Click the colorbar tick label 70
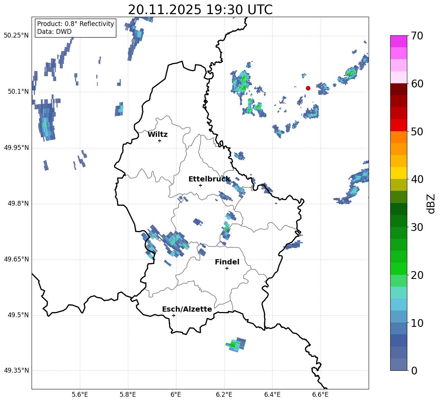Viewport: 440px width, 402px height. [x=417, y=36]
